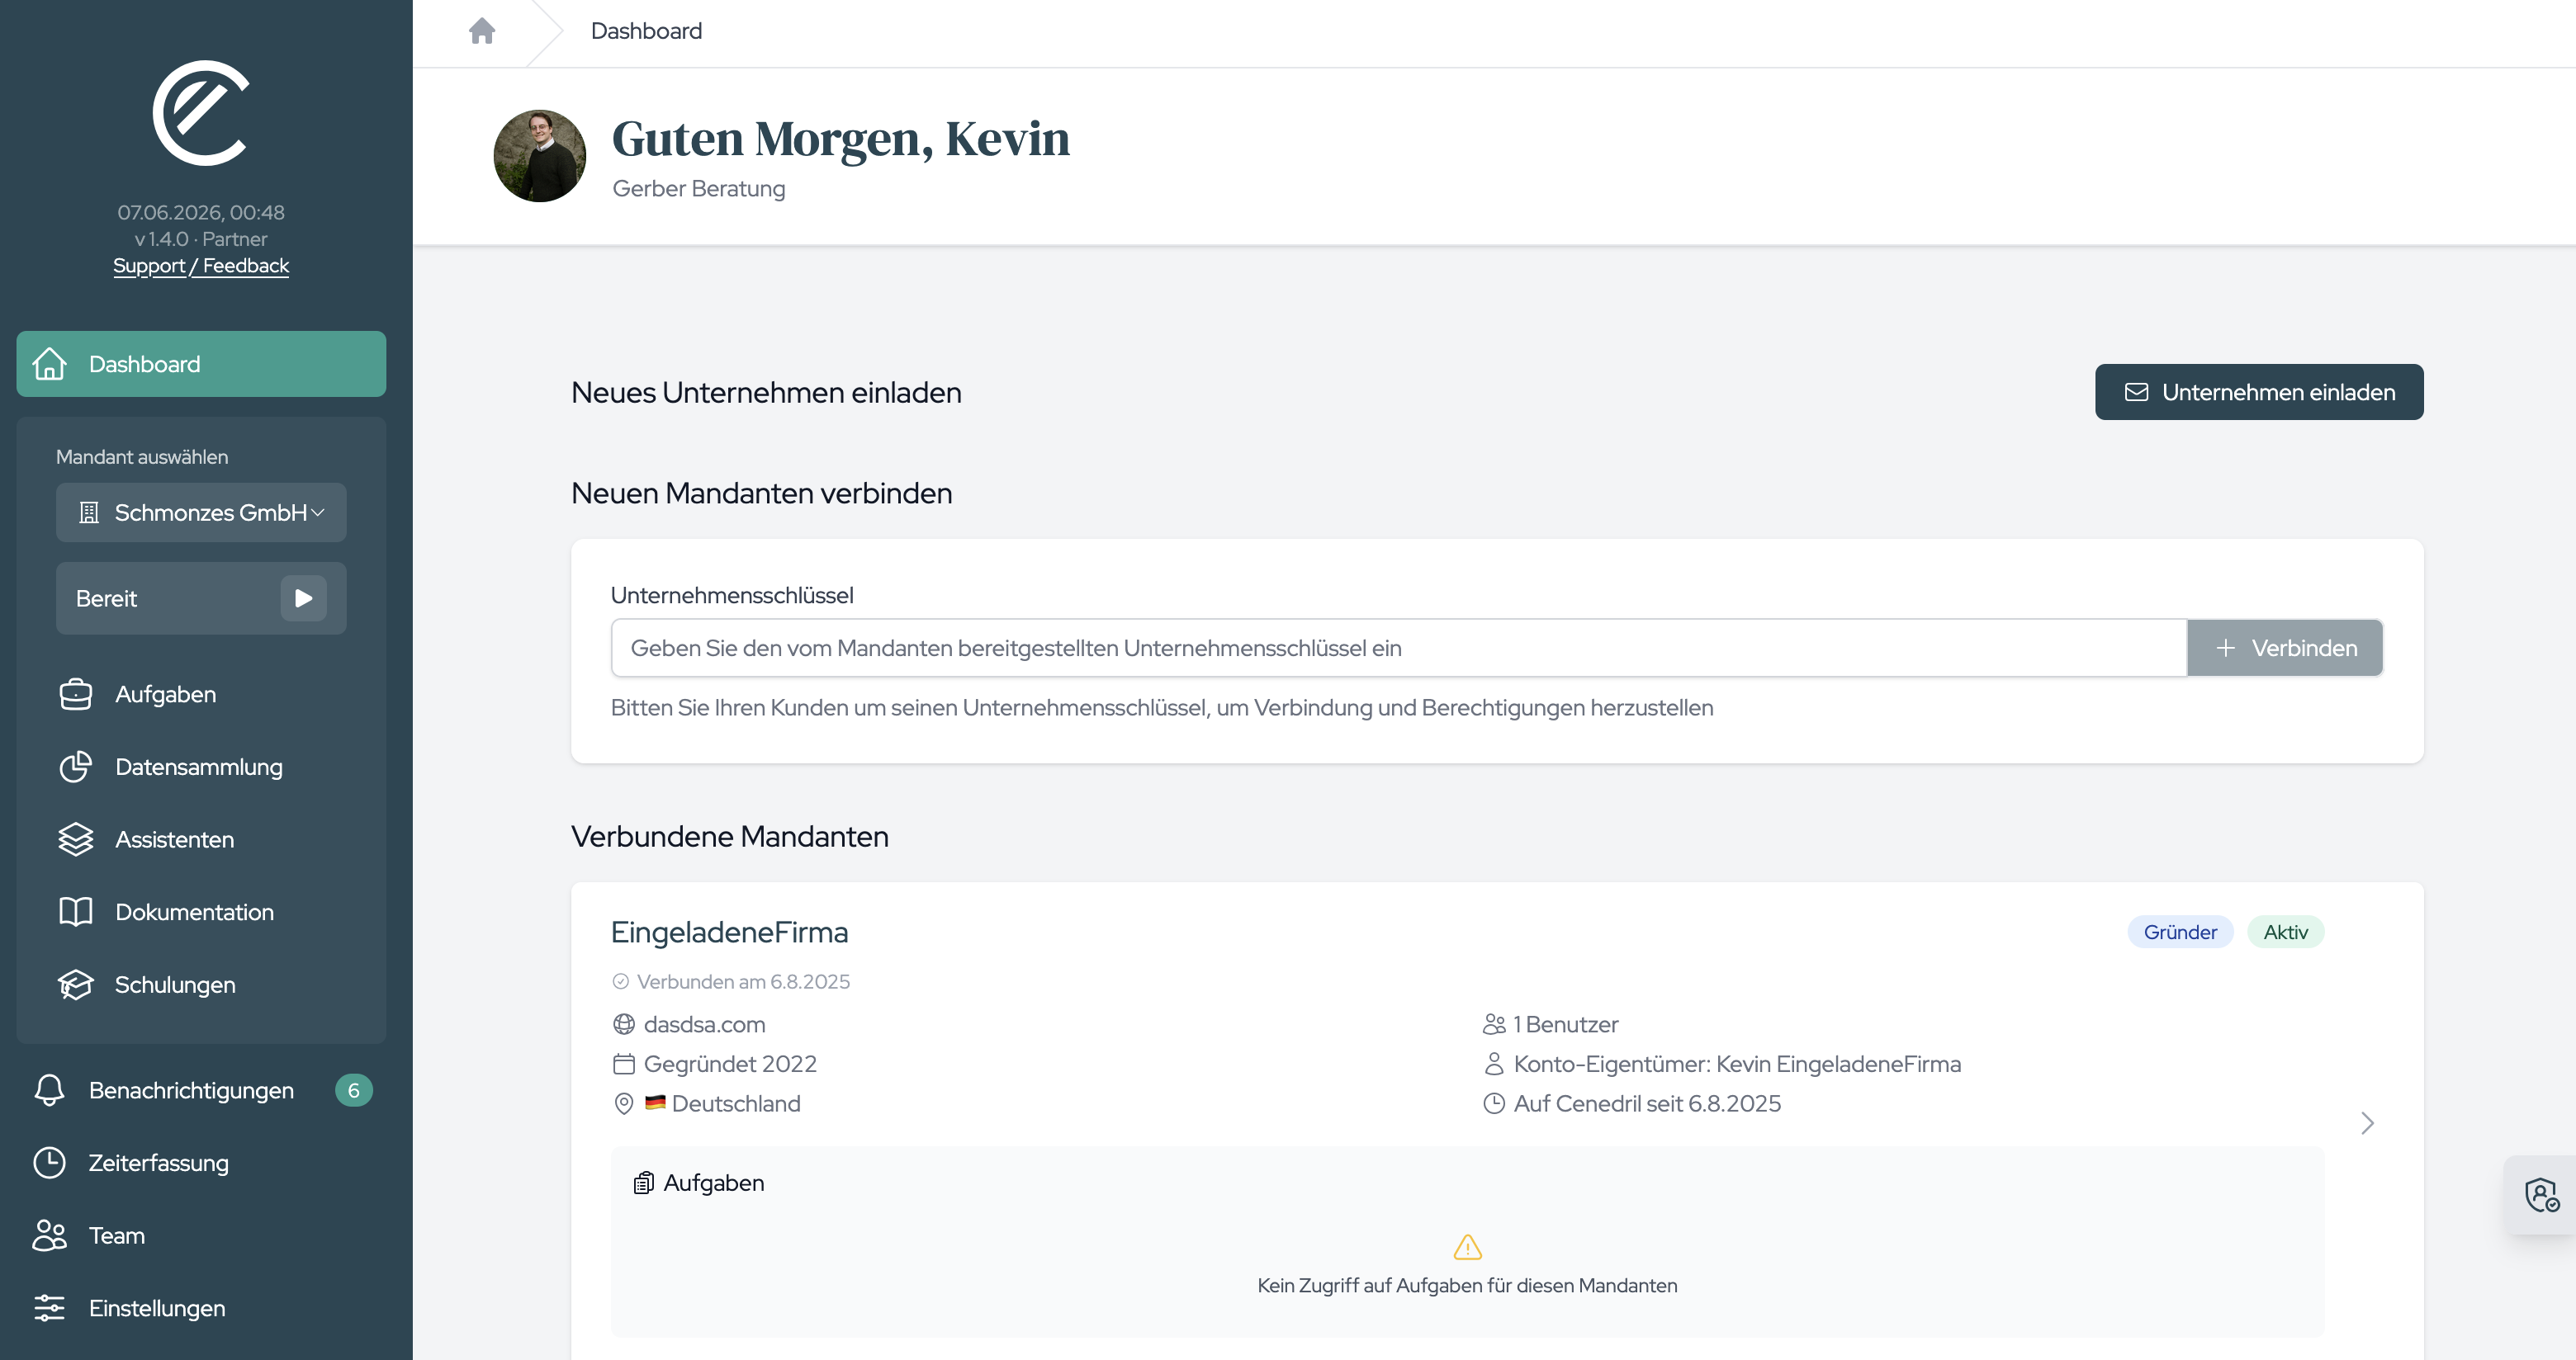The height and width of the screenshot is (1360, 2576).
Task: Click the plus icon in Verbinden button
Action: 2225,648
